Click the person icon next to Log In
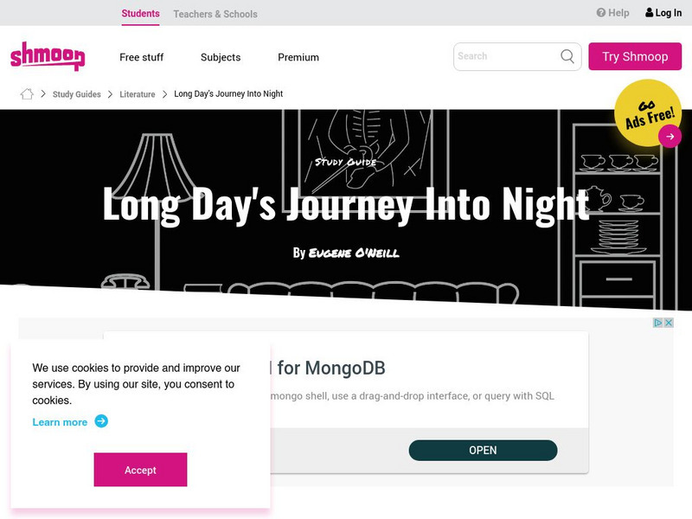 649,12
